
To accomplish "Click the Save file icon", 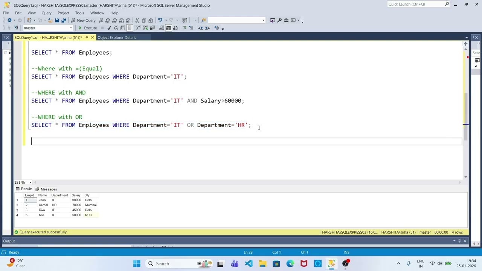I will pyautogui.click(x=57, y=20).
